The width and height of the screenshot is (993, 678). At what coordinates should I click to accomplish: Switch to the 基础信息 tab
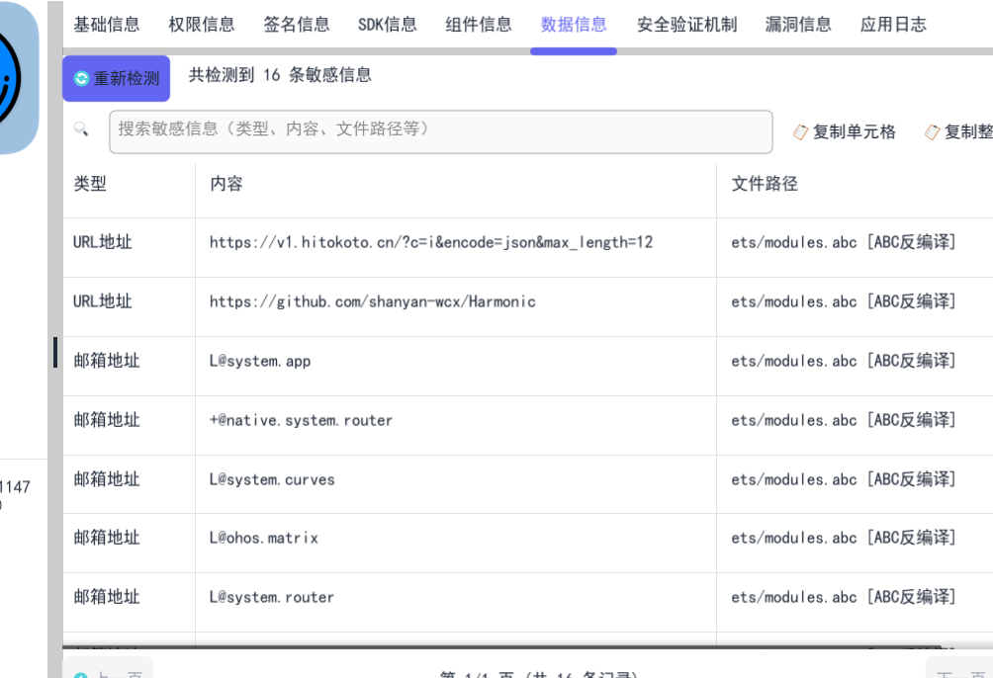click(x=107, y=25)
